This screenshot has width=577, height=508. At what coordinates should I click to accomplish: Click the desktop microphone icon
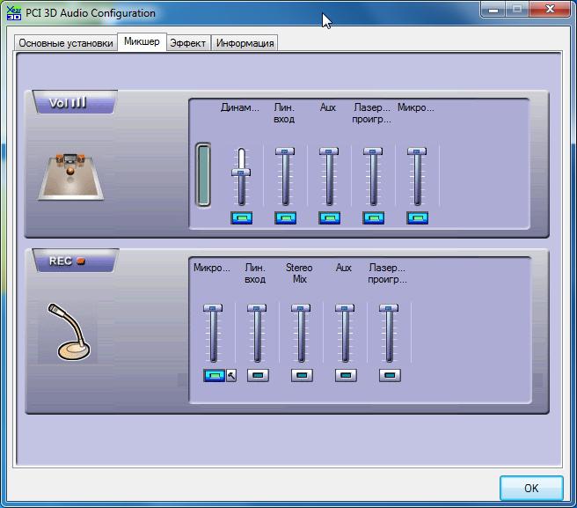69,332
